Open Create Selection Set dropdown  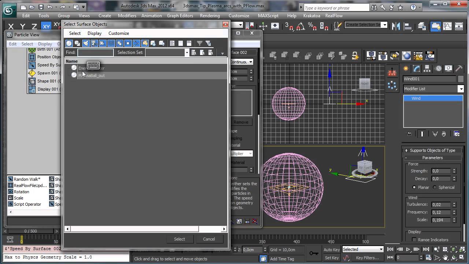point(384,25)
